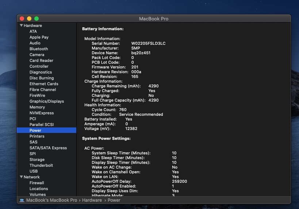The width and height of the screenshot is (299, 209).
Task: Open the NVMExpress section
Action: pyautogui.click(x=42, y=113)
